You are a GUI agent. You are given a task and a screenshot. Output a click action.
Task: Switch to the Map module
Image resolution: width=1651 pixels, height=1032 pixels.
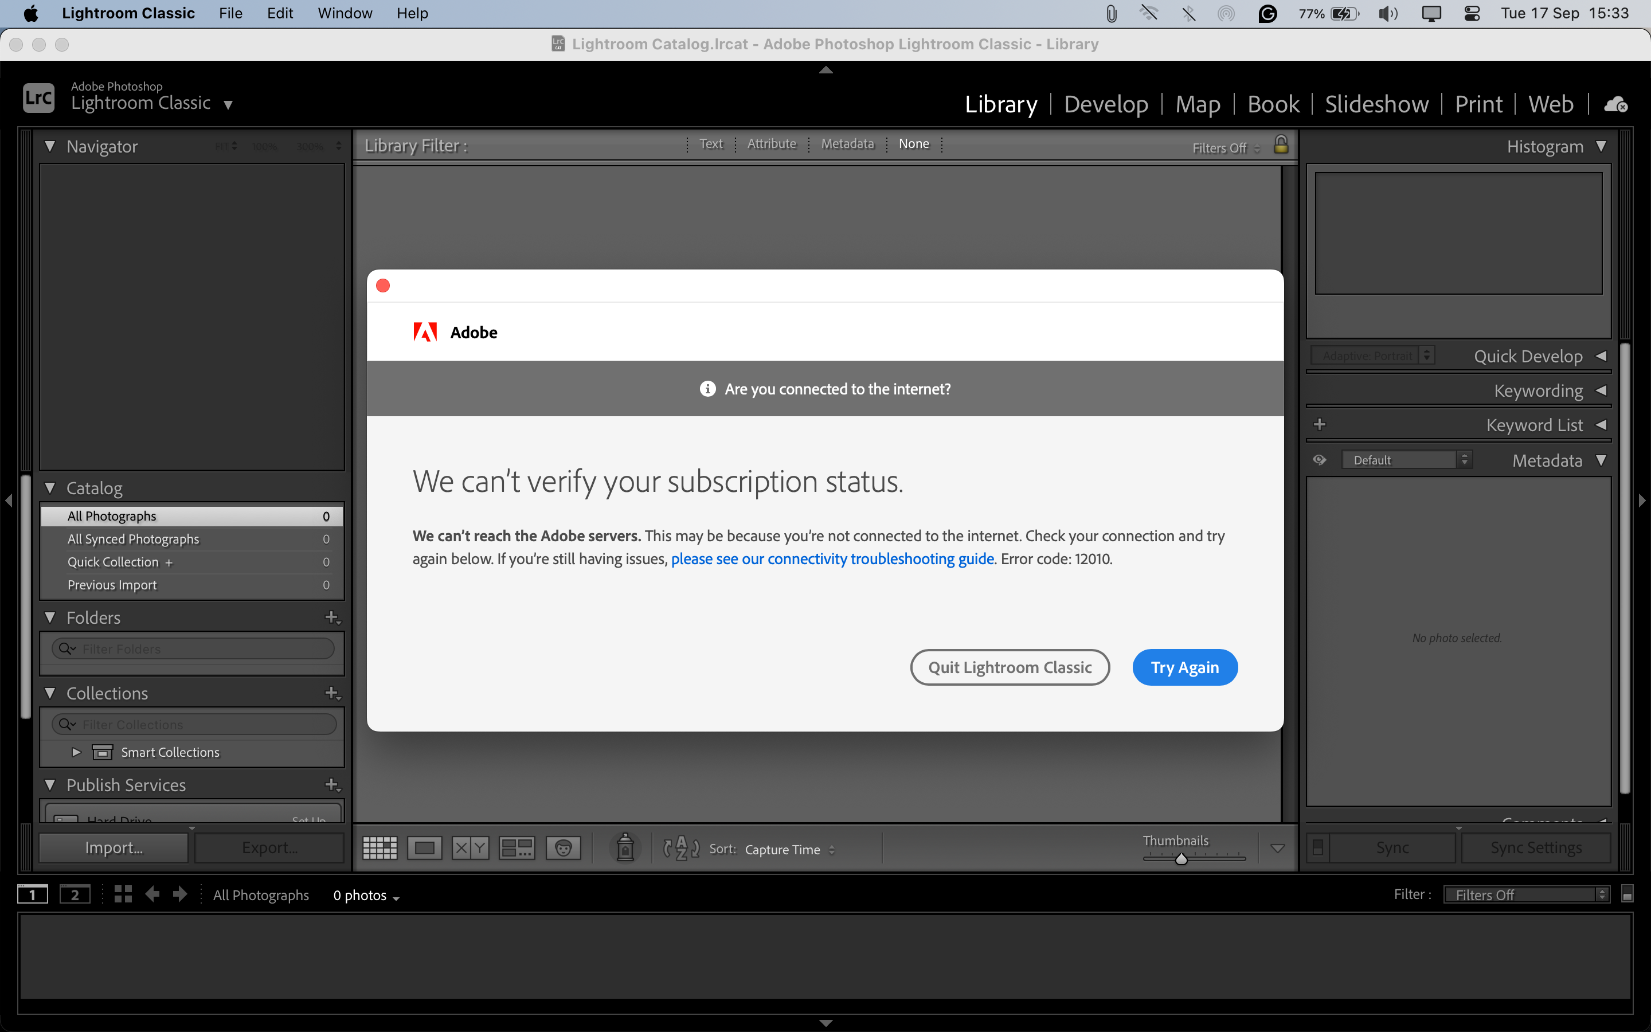1198,104
